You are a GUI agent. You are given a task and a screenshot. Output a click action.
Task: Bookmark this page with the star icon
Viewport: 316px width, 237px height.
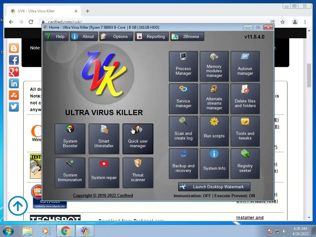coord(283,22)
